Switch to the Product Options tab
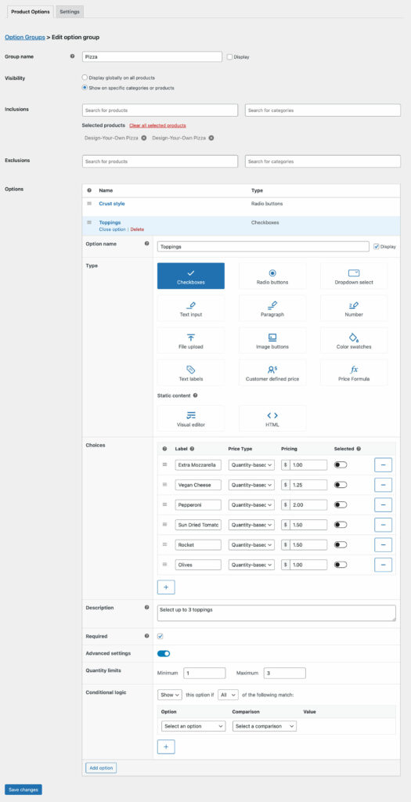Viewport: 411px width, 802px height. pyautogui.click(x=31, y=12)
